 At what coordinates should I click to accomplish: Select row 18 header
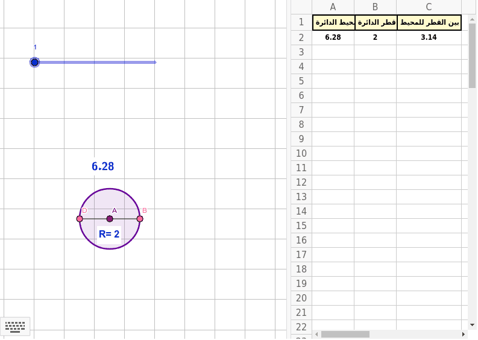(x=301, y=269)
